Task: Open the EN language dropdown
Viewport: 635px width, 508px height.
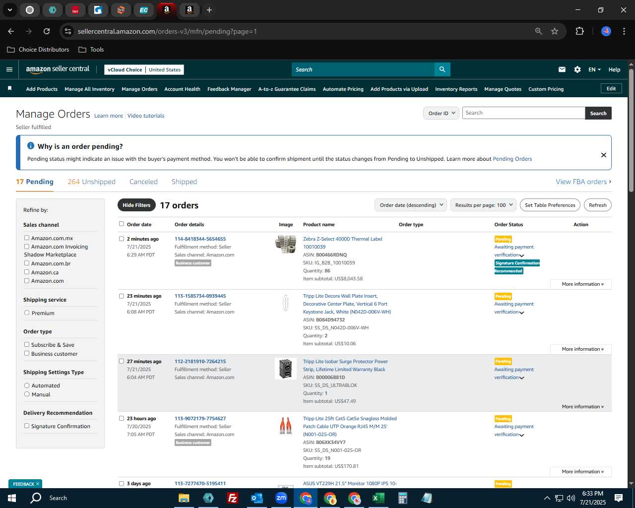Action: coord(594,69)
